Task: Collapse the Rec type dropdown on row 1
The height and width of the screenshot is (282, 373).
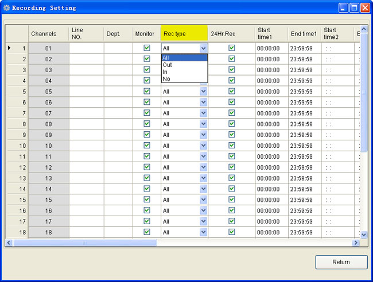Action: pos(203,49)
